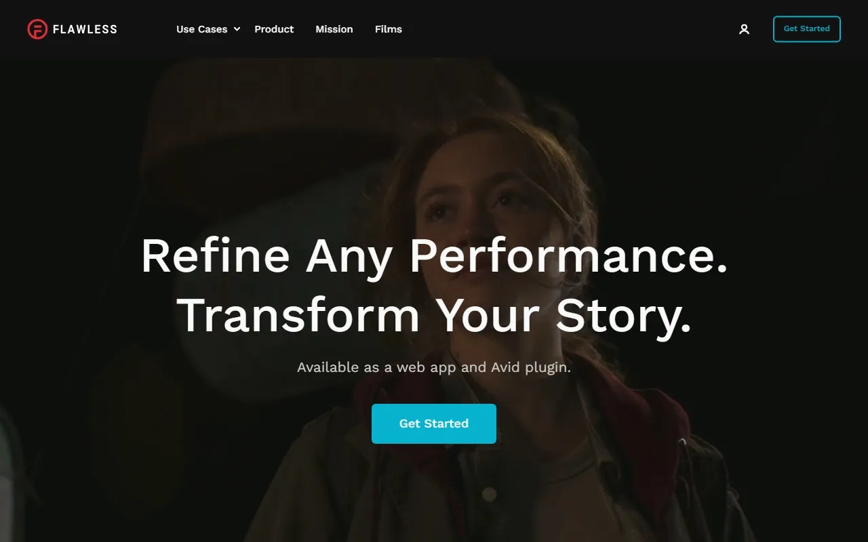
Task: Click empty navigation bar area beside Films
Action: pyautogui.click(x=570, y=29)
